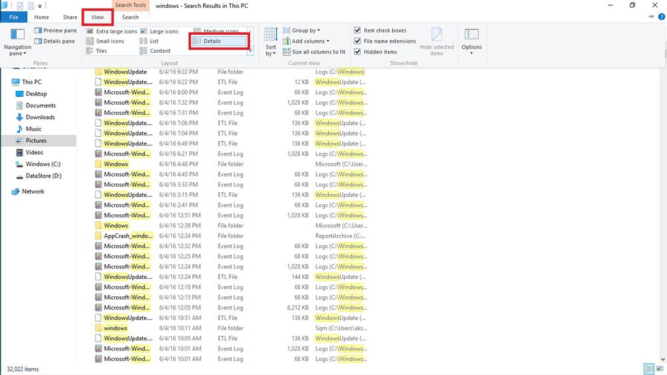This screenshot has width=667, height=375.
Task: Click the vertical scrollbar down arrow
Action: [x=663, y=360]
